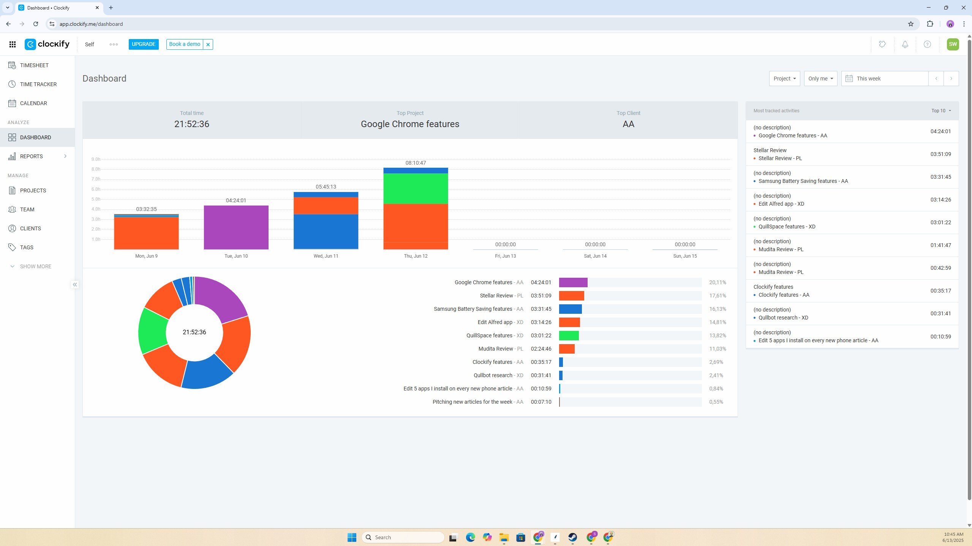Go to the Timesheet page
The image size is (972, 546).
[x=34, y=65]
